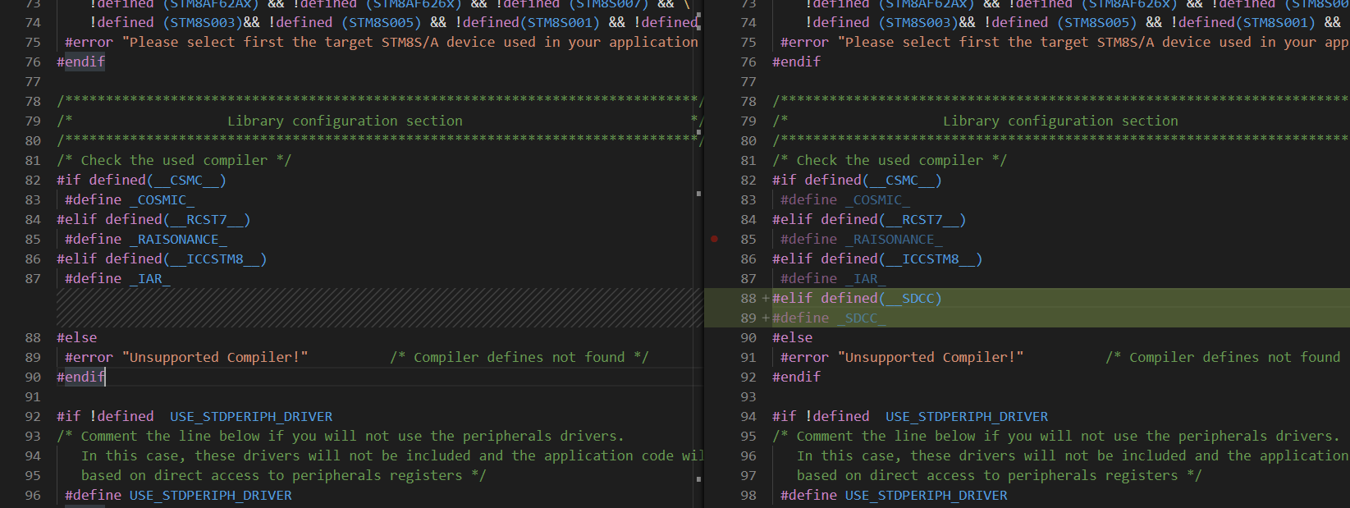Click line number 92 in the right editor
This screenshot has height=508, width=1350.
748,377
